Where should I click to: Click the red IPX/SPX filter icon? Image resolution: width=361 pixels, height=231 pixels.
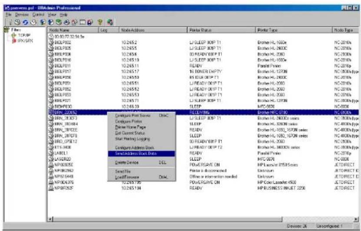[x=14, y=41]
